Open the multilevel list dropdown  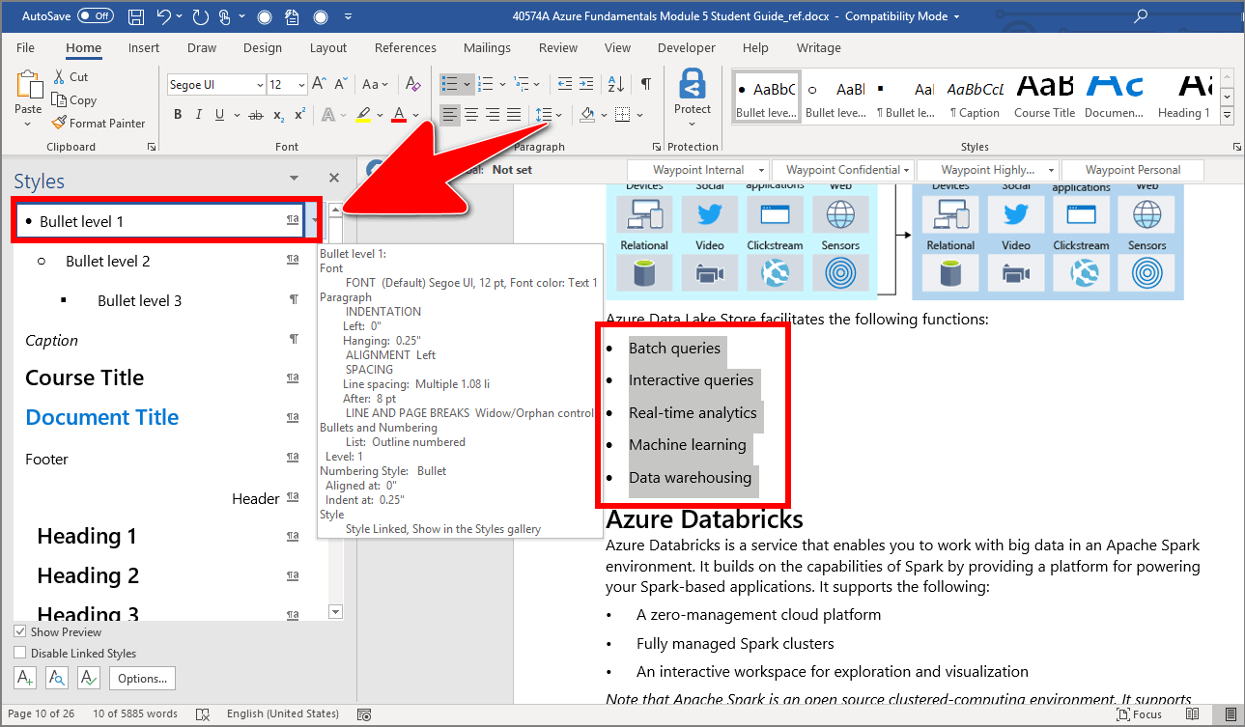(528, 85)
